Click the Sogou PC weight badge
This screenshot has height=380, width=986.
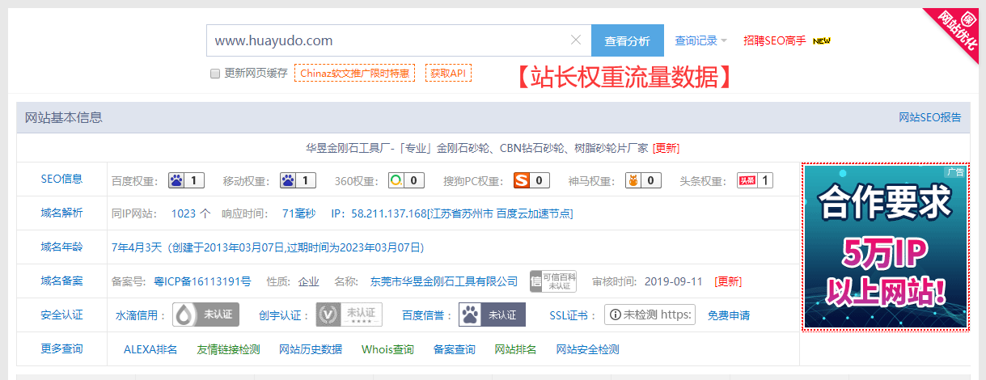(532, 180)
